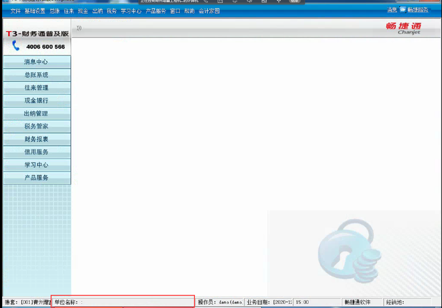
Task: Click the 操作员 demo status entry
Action: [x=220, y=302]
